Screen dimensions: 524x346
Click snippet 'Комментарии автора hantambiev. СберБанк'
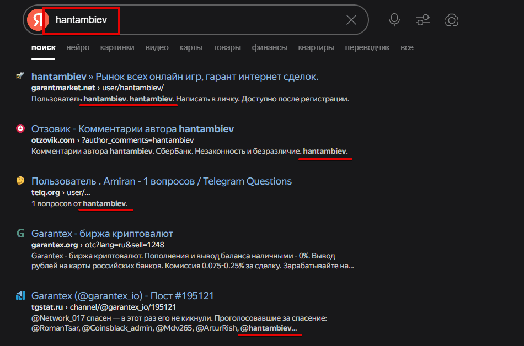(x=190, y=152)
